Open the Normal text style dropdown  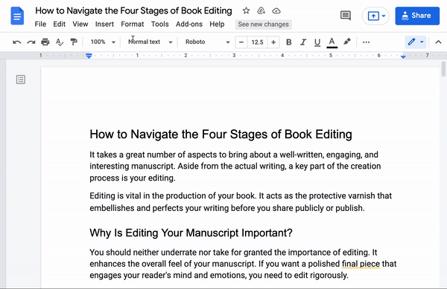(150, 42)
